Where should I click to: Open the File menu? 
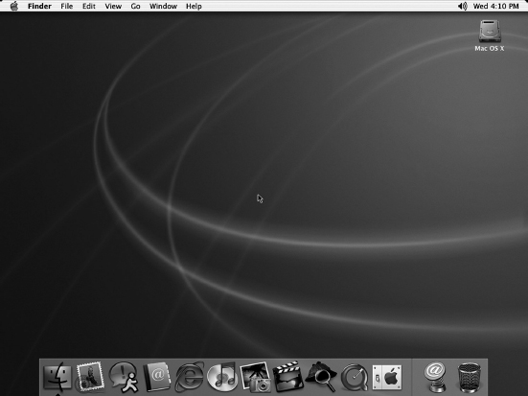click(x=67, y=6)
